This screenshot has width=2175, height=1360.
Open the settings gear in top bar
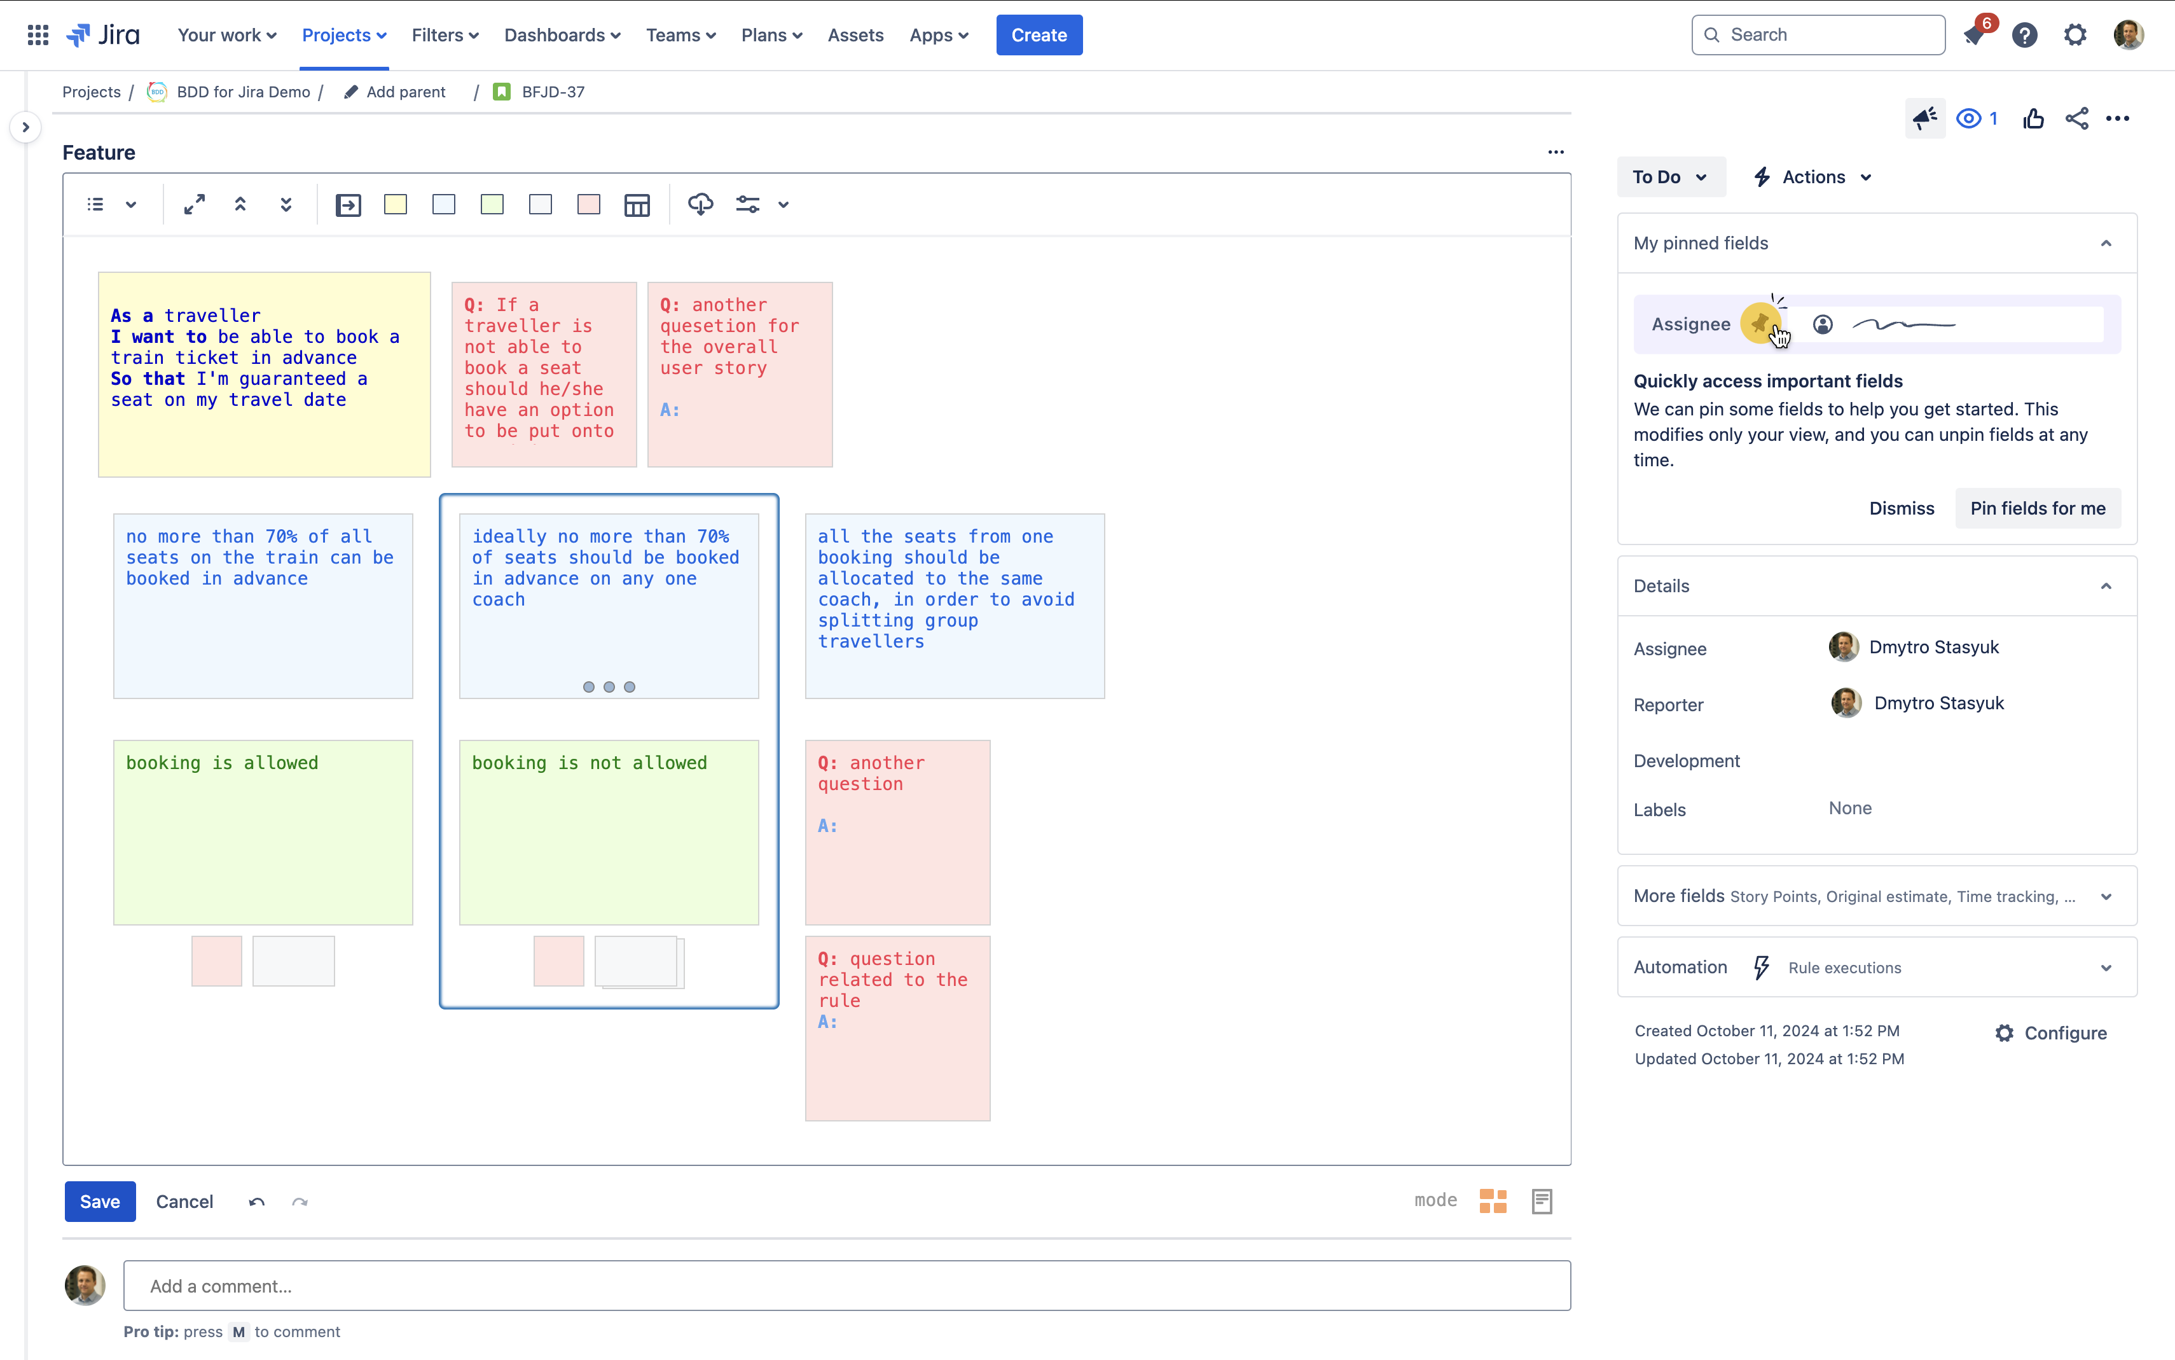click(2075, 35)
